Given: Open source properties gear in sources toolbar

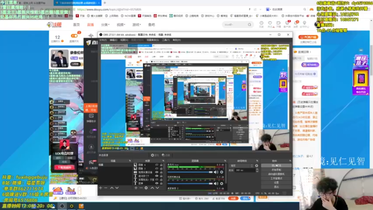Looking at the screenshot, I should pyautogui.click(x=146, y=188).
